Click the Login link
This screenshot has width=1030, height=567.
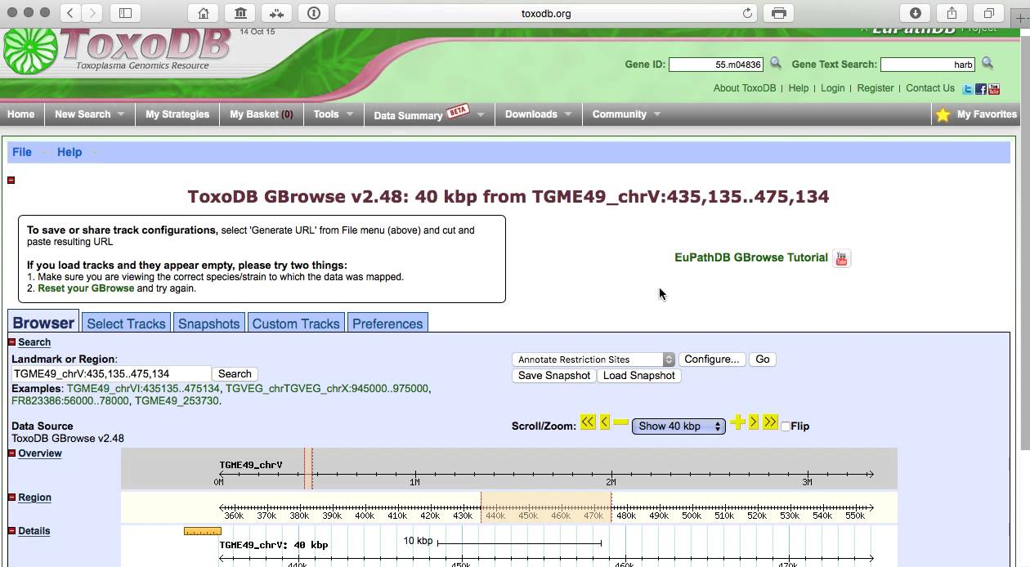point(833,88)
